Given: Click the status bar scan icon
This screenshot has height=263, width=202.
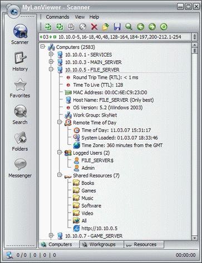Looking at the screenshot, I should [x=9, y=255].
